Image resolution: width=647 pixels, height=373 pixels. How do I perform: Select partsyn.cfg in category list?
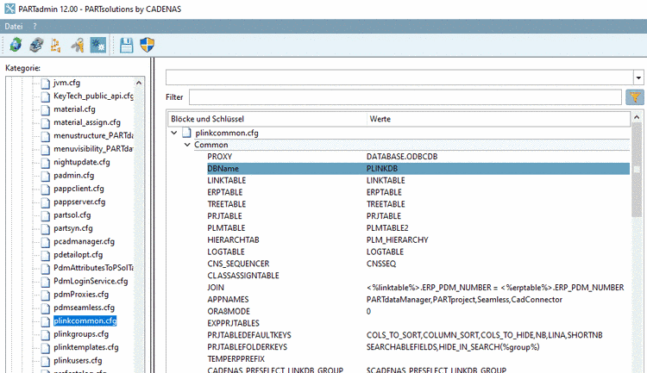tap(73, 228)
